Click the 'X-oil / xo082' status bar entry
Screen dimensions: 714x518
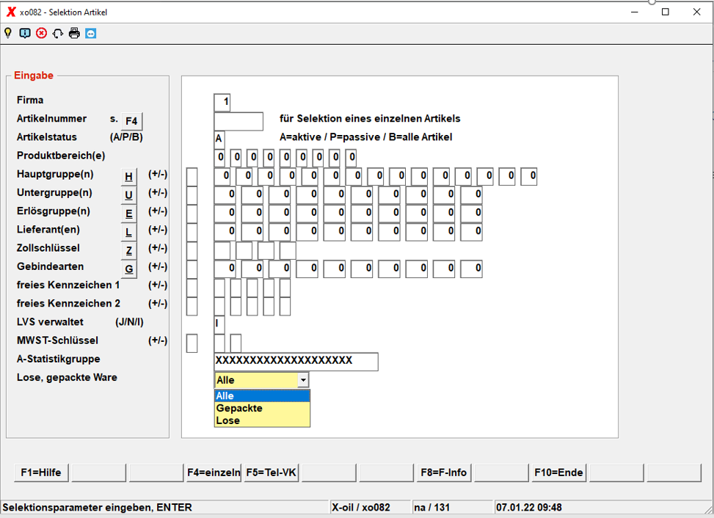pyautogui.click(x=360, y=508)
